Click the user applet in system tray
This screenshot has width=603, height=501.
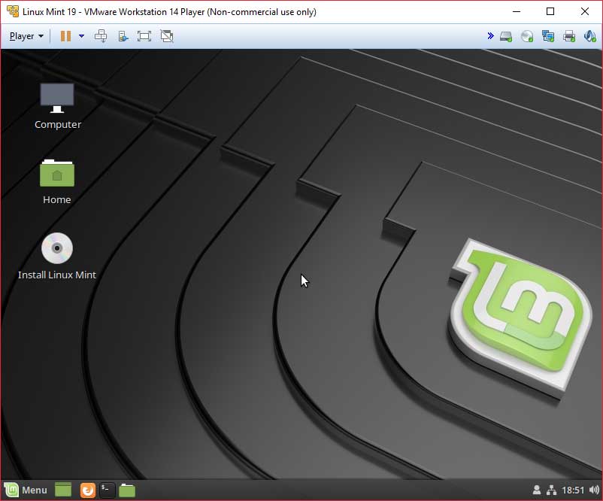coord(537,490)
